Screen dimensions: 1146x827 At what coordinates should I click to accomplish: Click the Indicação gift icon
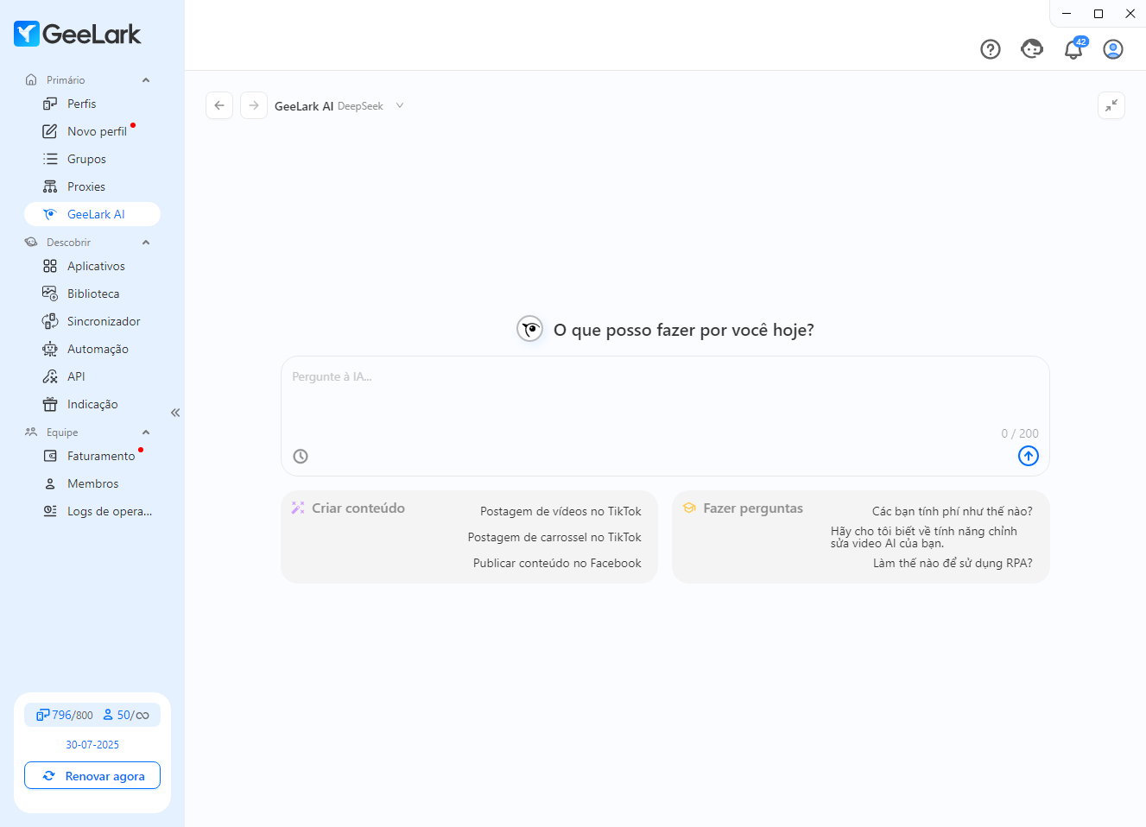point(50,404)
